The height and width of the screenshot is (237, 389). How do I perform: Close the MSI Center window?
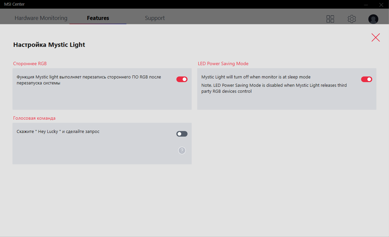pos(381,5)
